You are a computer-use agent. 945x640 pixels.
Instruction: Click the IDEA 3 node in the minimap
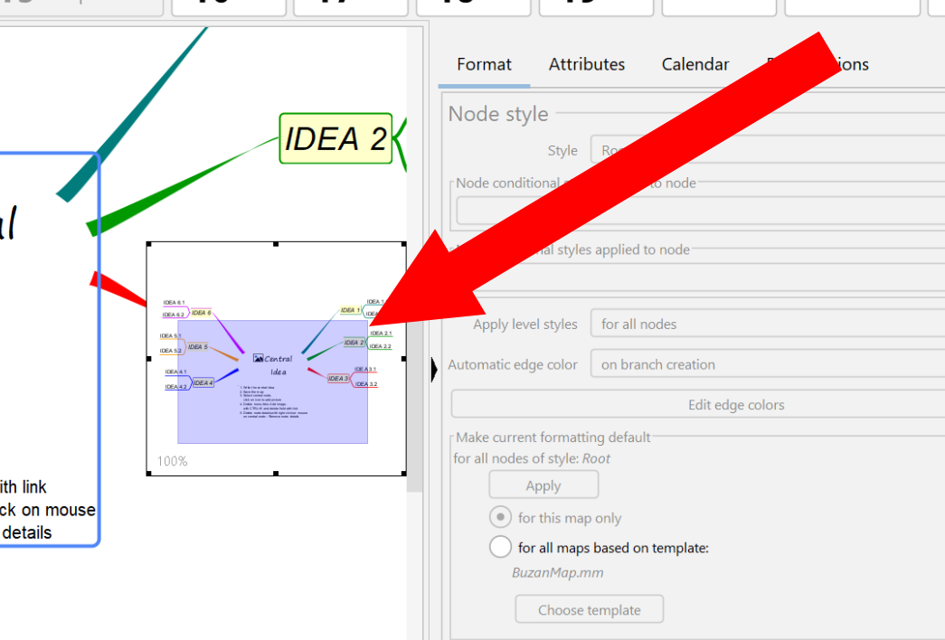click(x=338, y=379)
